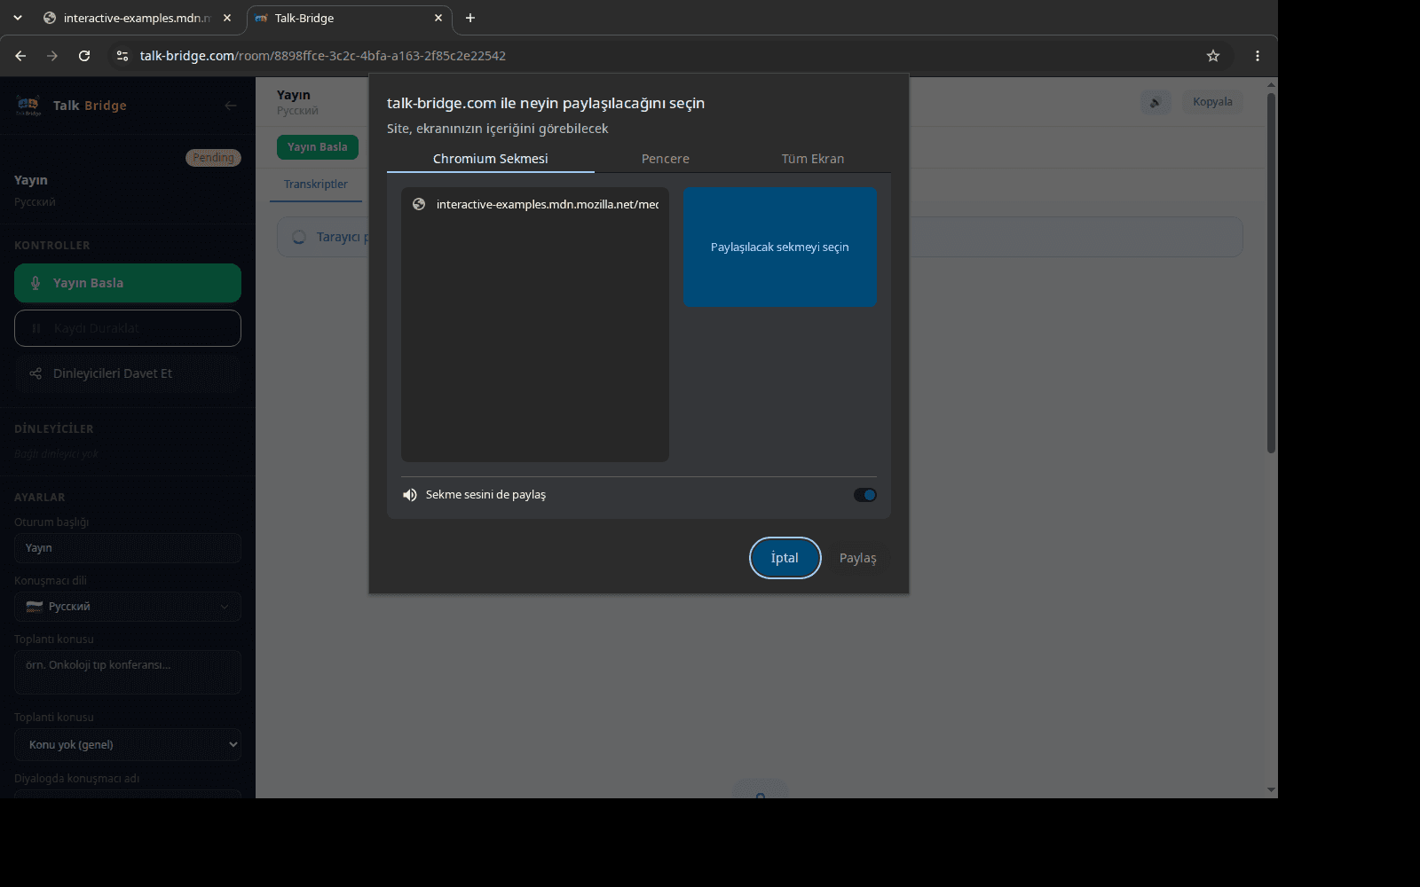Close the Talk-Bridge tab
This screenshot has width=1420, height=887.
click(438, 18)
